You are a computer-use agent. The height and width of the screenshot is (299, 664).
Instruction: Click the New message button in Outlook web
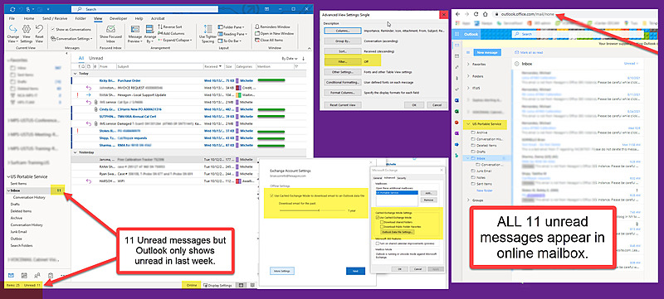[x=487, y=52]
